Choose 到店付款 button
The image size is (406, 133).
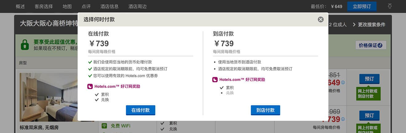265,110
